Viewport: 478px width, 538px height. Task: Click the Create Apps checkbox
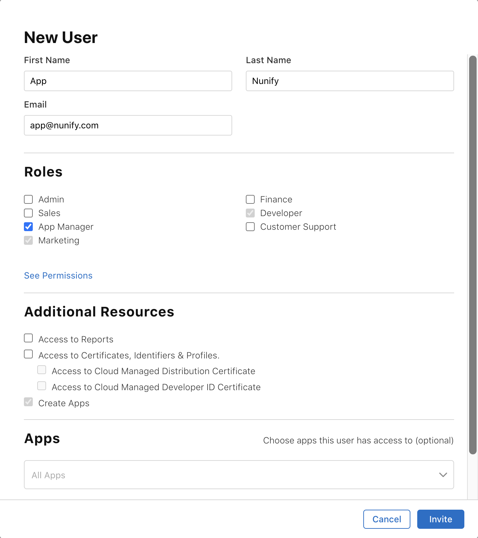pyautogui.click(x=29, y=402)
